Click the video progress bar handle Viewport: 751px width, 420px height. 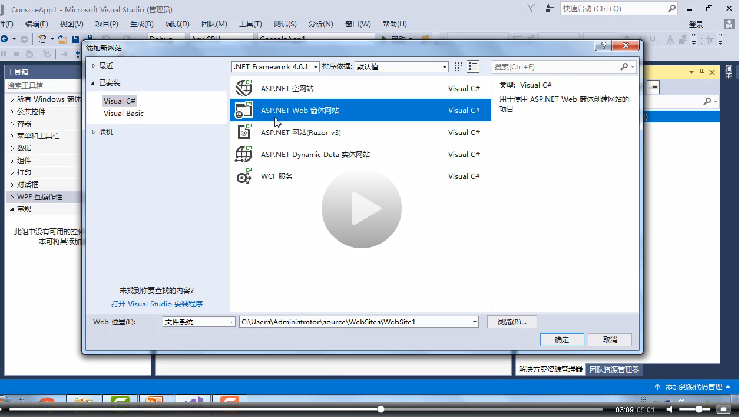click(x=381, y=409)
